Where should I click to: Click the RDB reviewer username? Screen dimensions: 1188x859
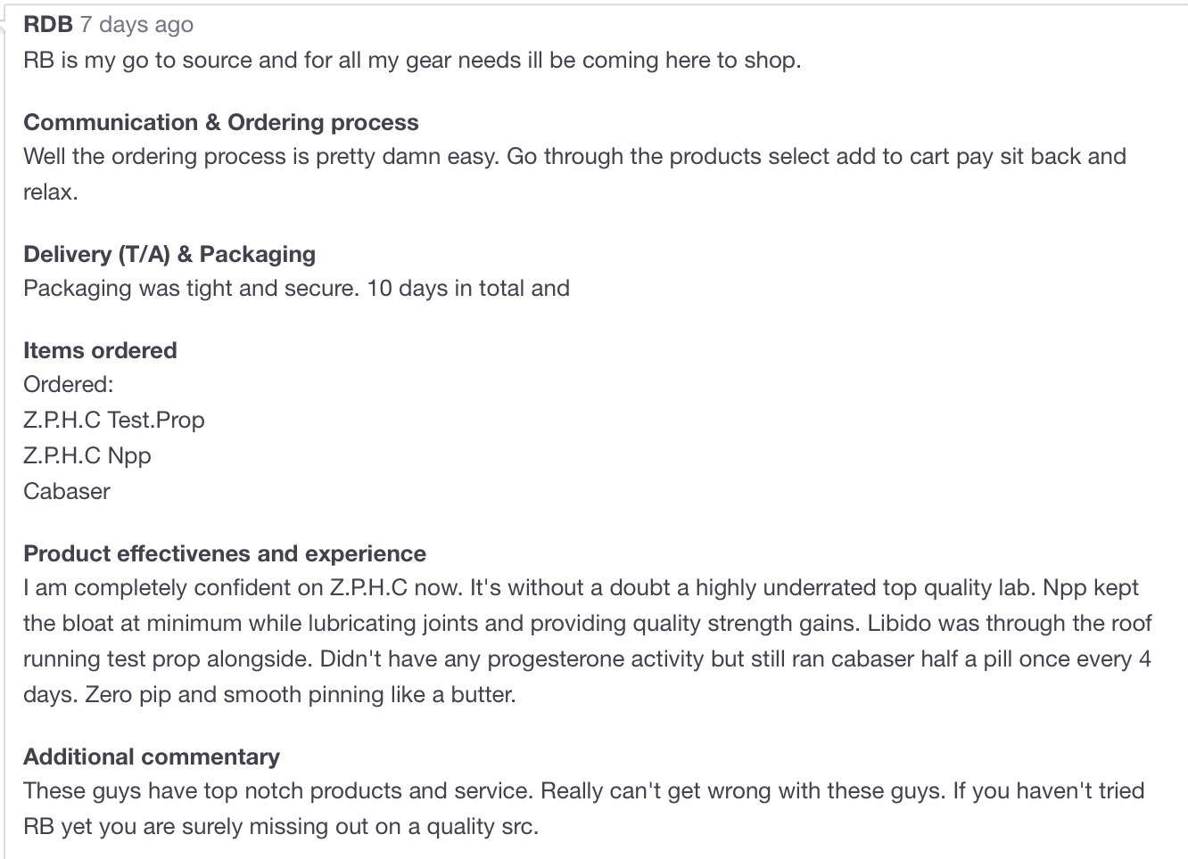tap(48, 24)
